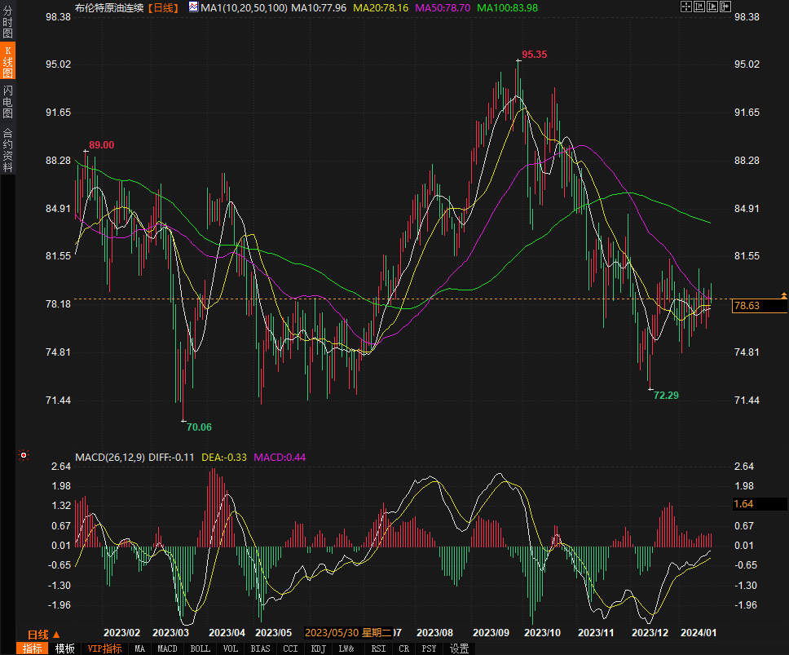
Task: Click the second chart tool icon with left-pointing arrow
Action: click(699, 7)
